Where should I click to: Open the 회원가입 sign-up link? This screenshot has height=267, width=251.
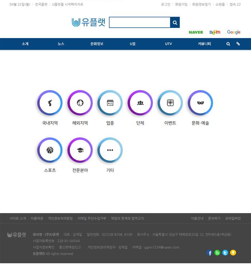(x=181, y=4)
